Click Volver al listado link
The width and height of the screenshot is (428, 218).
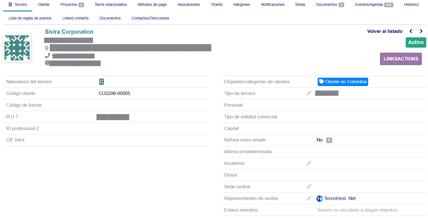tap(385, 31)
